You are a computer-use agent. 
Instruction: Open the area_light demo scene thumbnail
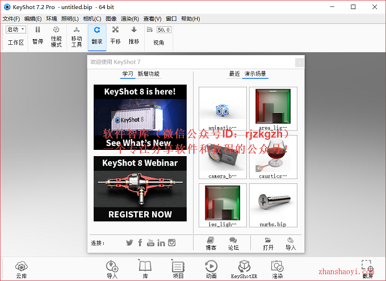(x=273, y=108)
